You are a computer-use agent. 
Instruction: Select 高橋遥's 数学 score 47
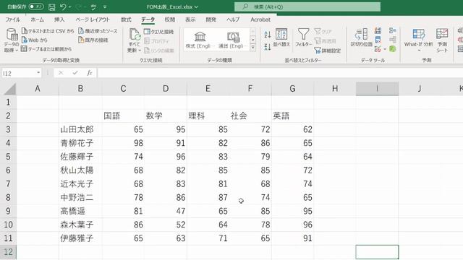pyautogui.click(x=166, y=211)
